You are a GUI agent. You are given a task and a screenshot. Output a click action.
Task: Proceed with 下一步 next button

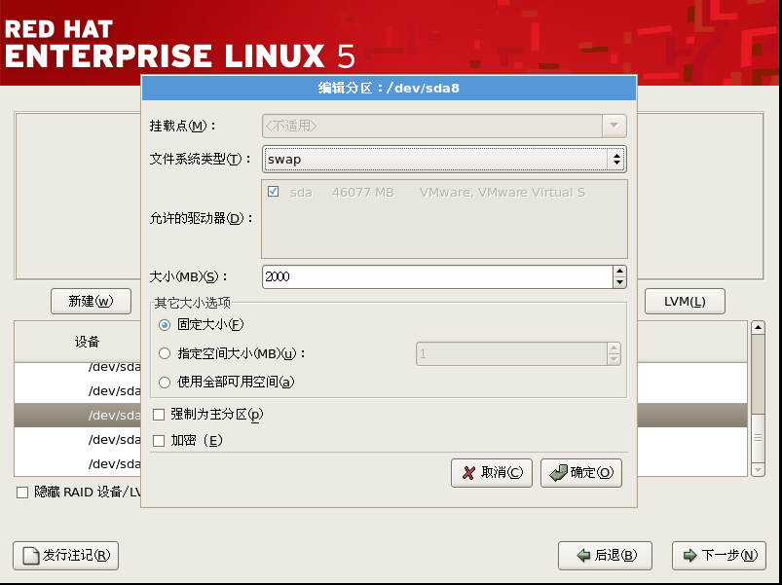[x=719, y=555]
